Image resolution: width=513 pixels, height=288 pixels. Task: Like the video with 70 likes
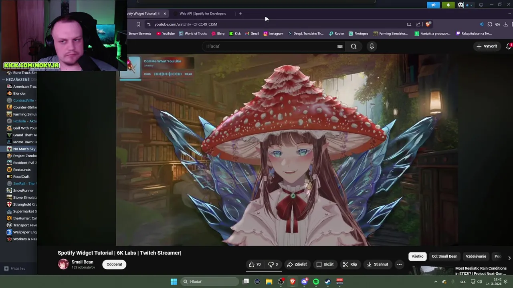[254, 264]
